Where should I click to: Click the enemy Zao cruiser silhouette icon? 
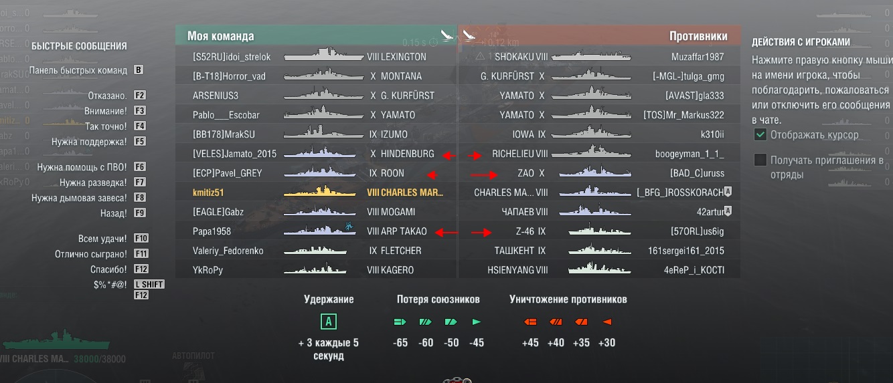coord(596,172)
